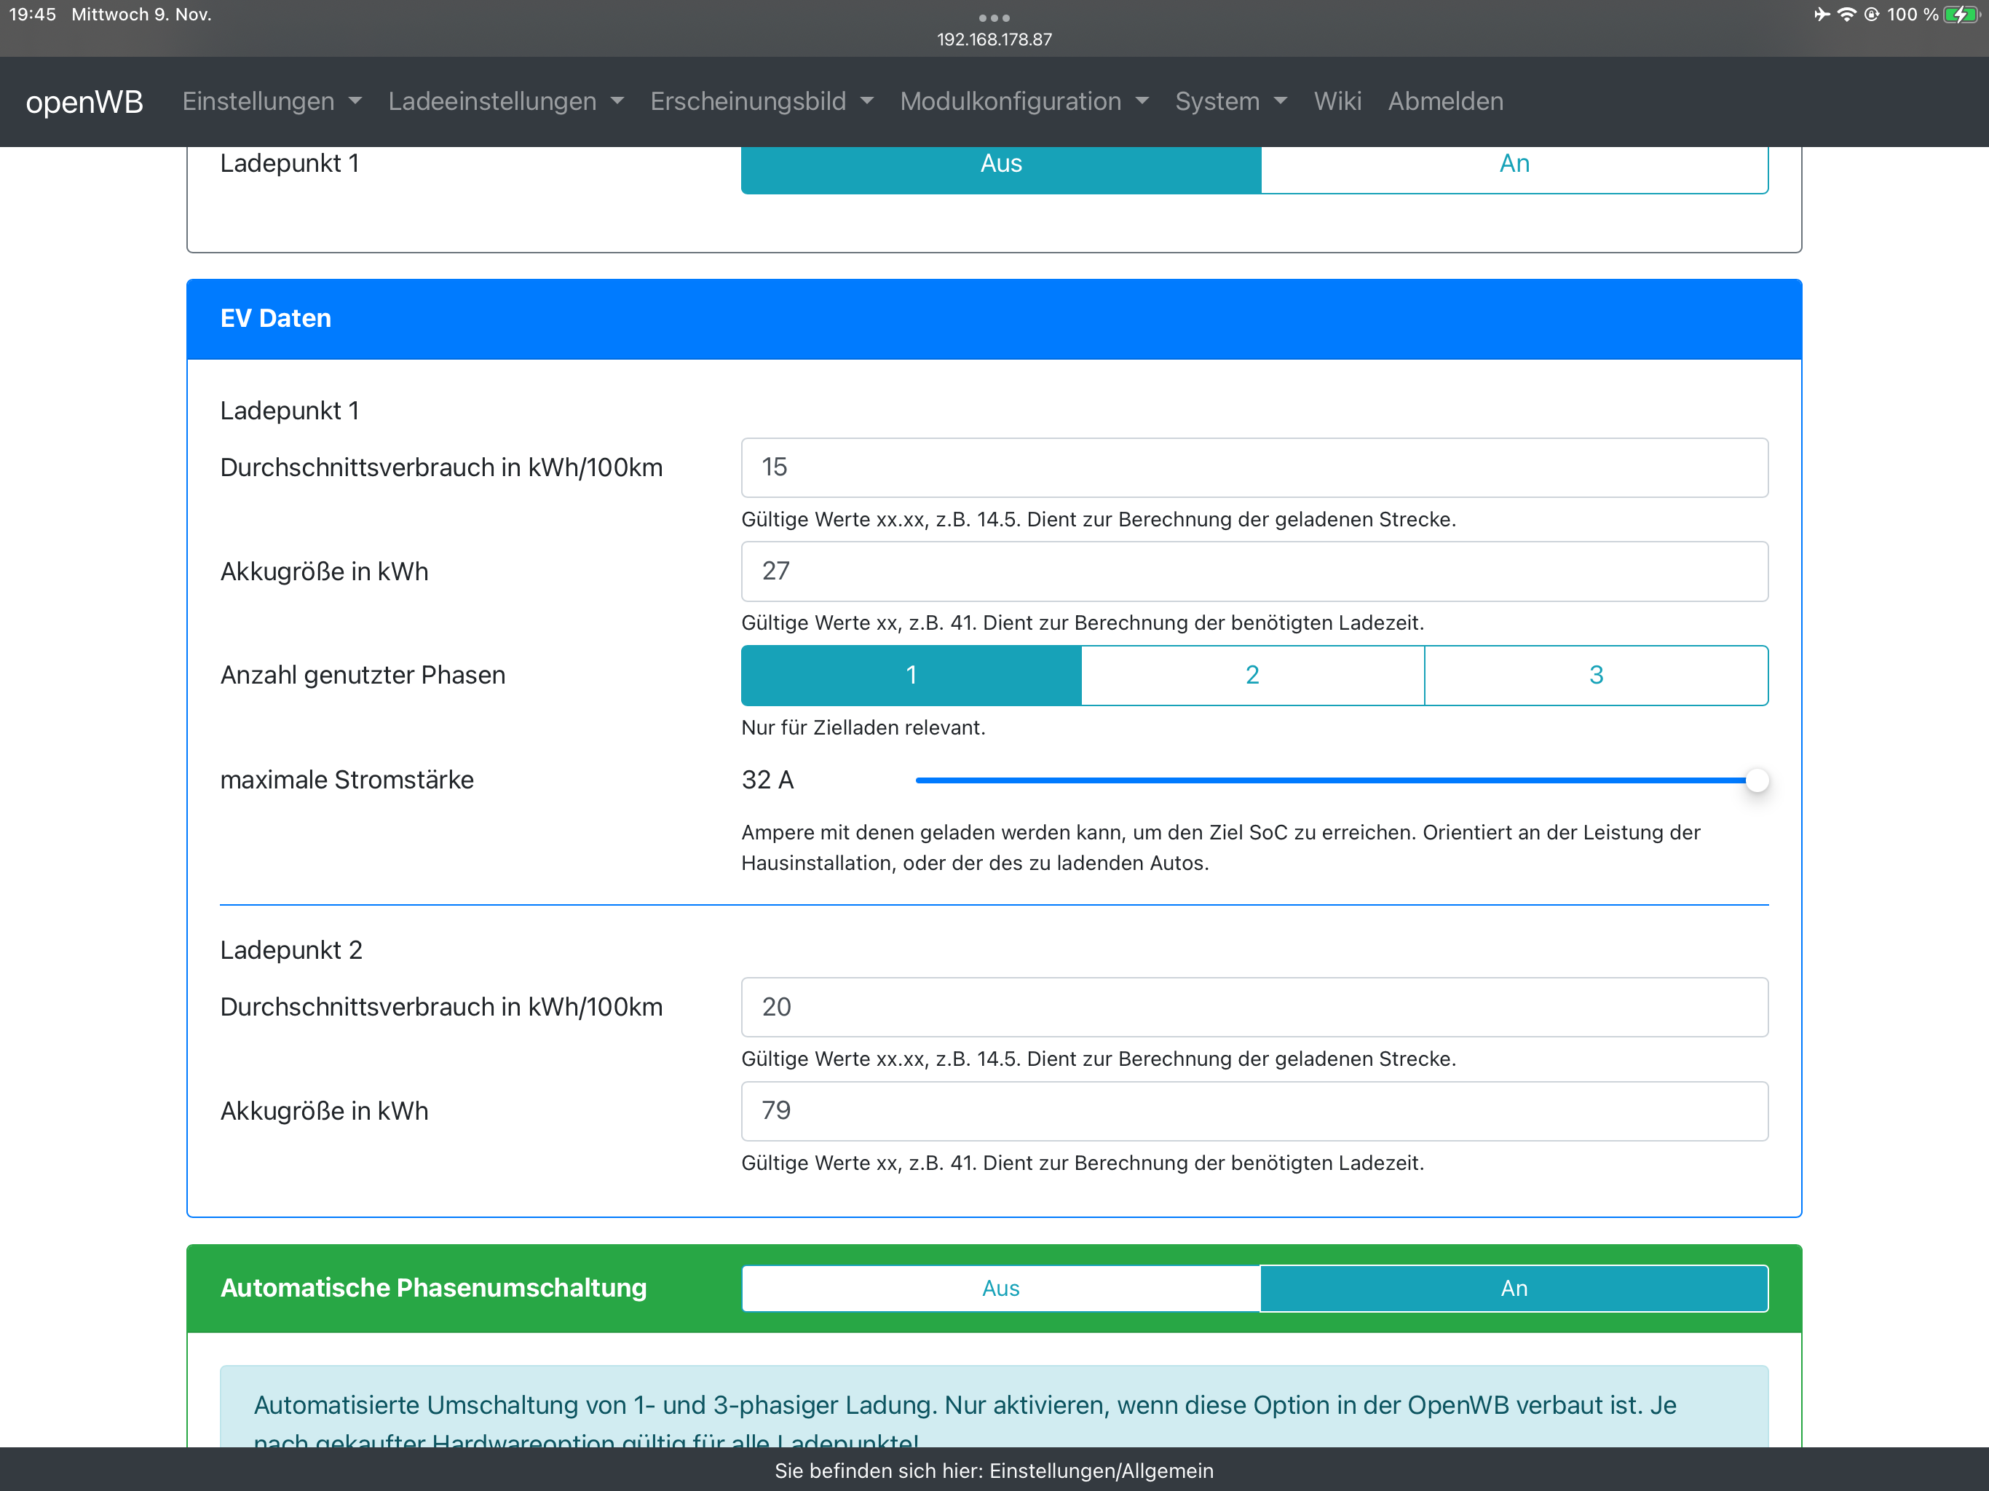Focus Ladepunkt 2 Durchschnittsverbrauch input field

coord(1254,1006)
